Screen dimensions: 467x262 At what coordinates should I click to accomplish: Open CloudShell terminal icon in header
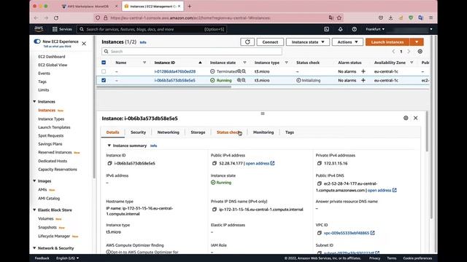tap(326, 29)
